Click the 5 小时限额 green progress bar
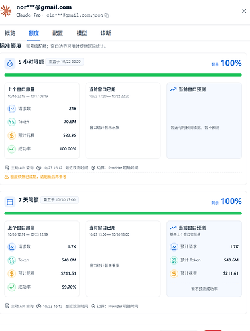The height and width of the screenshot is (331, 250). coord(123,75)
